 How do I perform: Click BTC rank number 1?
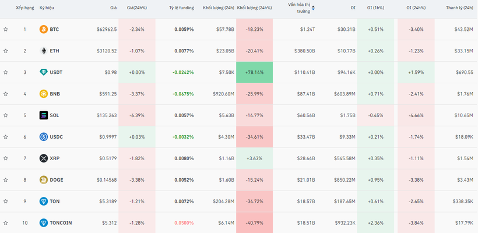25,30
